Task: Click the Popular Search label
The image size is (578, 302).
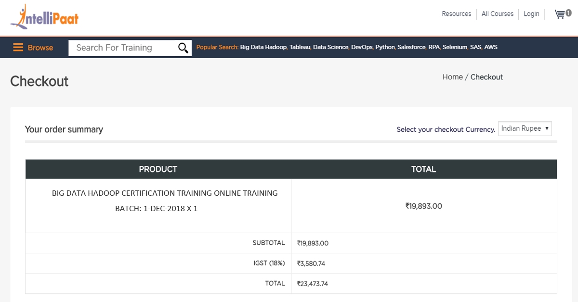Action: [217, 47]
